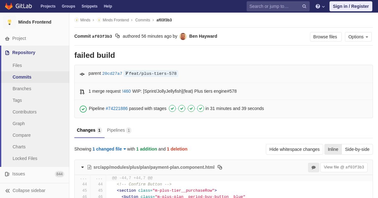Open merge request !460 link
This screenshot has width=378, height=198.
point(126,91)
